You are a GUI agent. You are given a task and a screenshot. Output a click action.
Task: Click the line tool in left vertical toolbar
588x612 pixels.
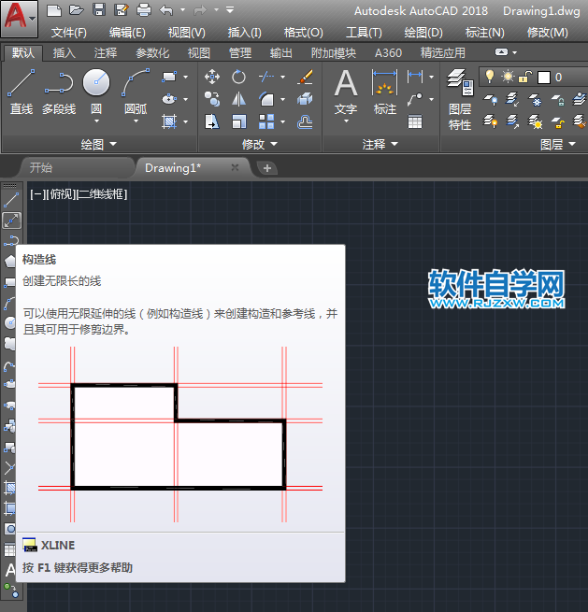click(x=11, y=200)
